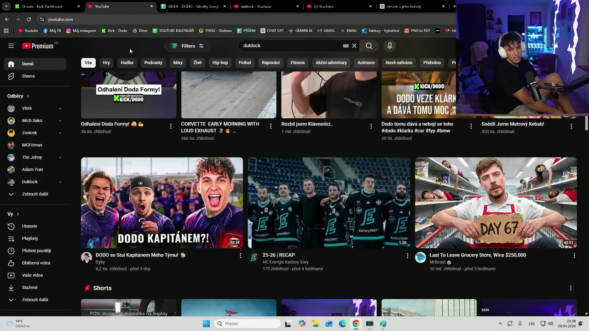Screen dimensions: 589x331
Task: Select the Hry filter chip
Action: click(x=106, y=63)
